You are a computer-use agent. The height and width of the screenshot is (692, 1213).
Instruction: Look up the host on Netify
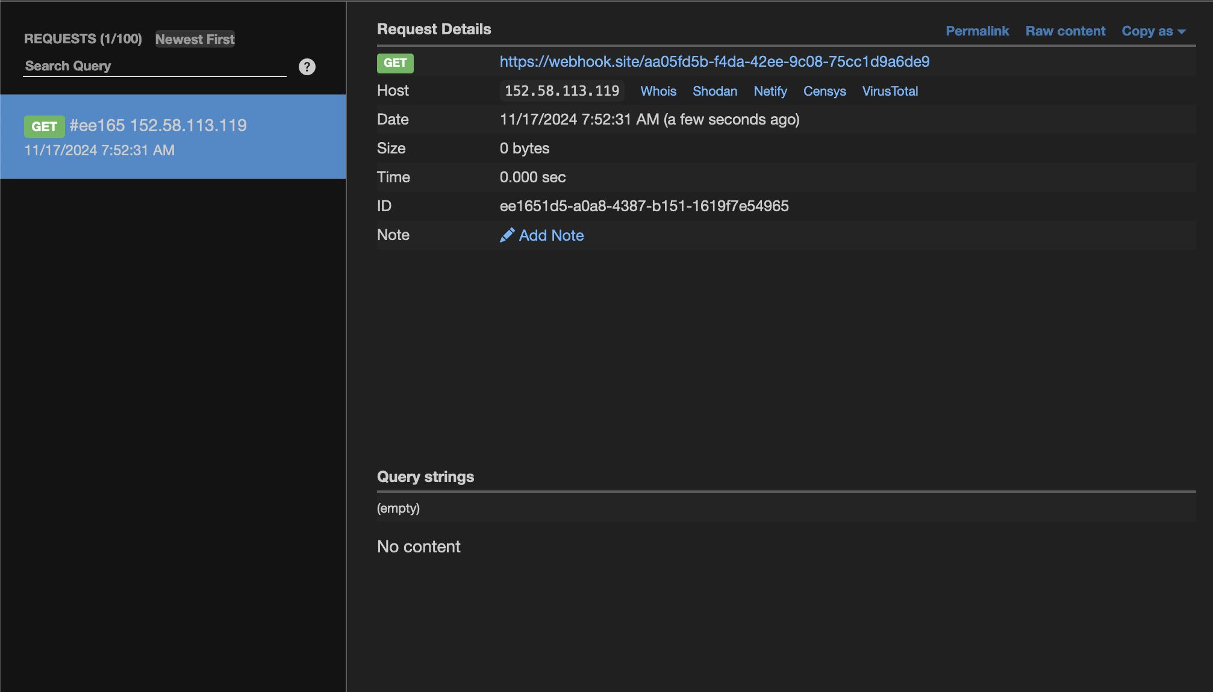[x=770, y=91]
